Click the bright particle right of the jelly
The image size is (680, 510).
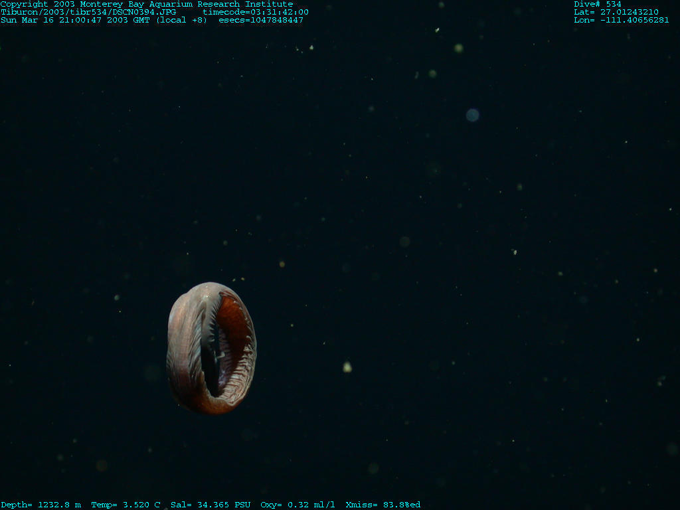[347, 367]
